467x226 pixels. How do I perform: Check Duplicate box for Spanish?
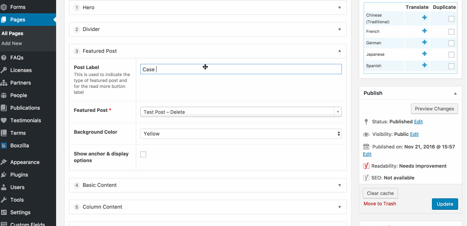(451, 66)
